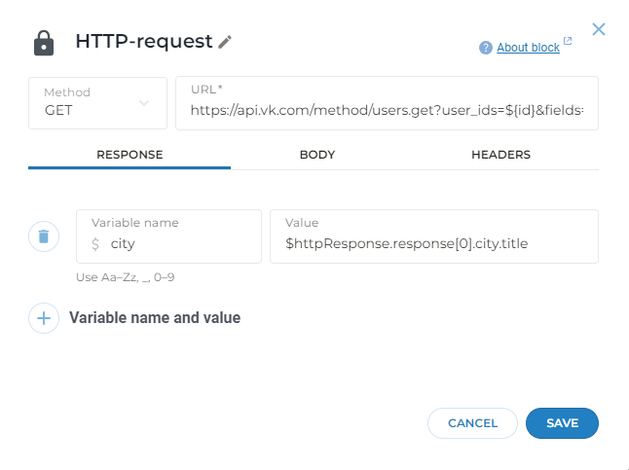Click the external link icon after About block
Screen dimensions: 629x470
[568, 43]
